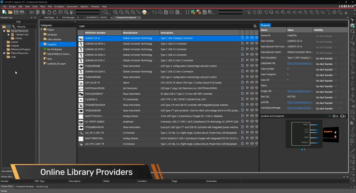Click the Cut scissors icon
356x193 pixels.
[32, 12]
